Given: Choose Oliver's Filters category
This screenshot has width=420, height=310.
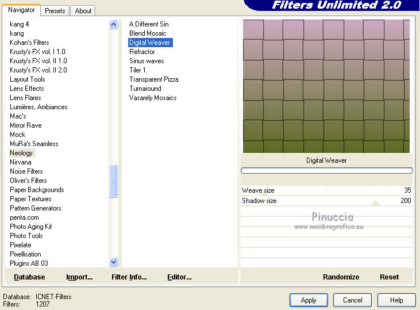Looking at the screenshot, I should click(28, 181).
